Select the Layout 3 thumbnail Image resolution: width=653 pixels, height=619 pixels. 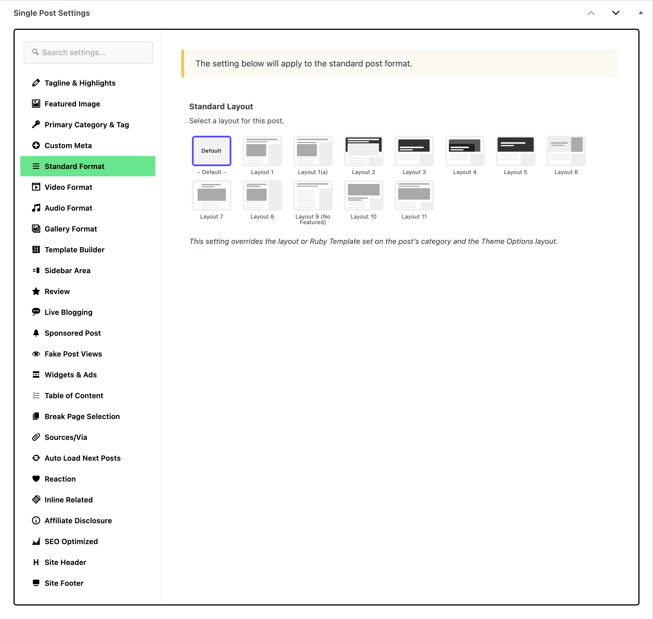point(414,151)
